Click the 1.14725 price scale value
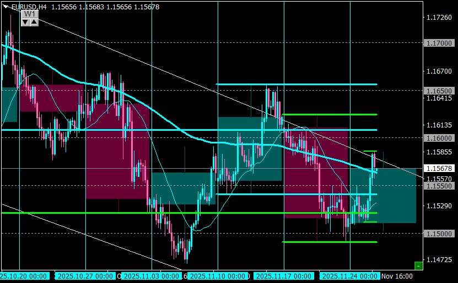458x283 pixels. pyautogui.click(x=439, y=259)
